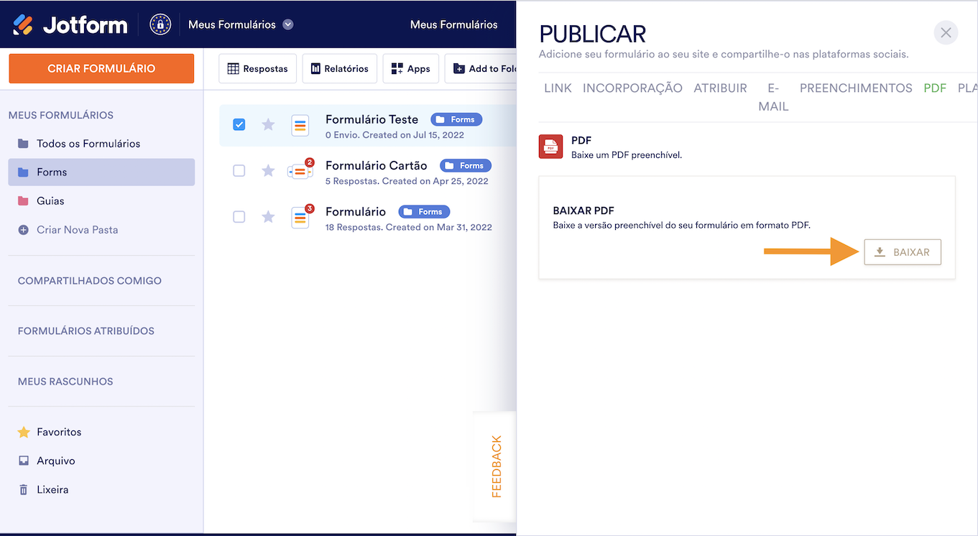Open the MEUS RASCUNHOS section
Screen dimensions: 978x536
(65, 382)
